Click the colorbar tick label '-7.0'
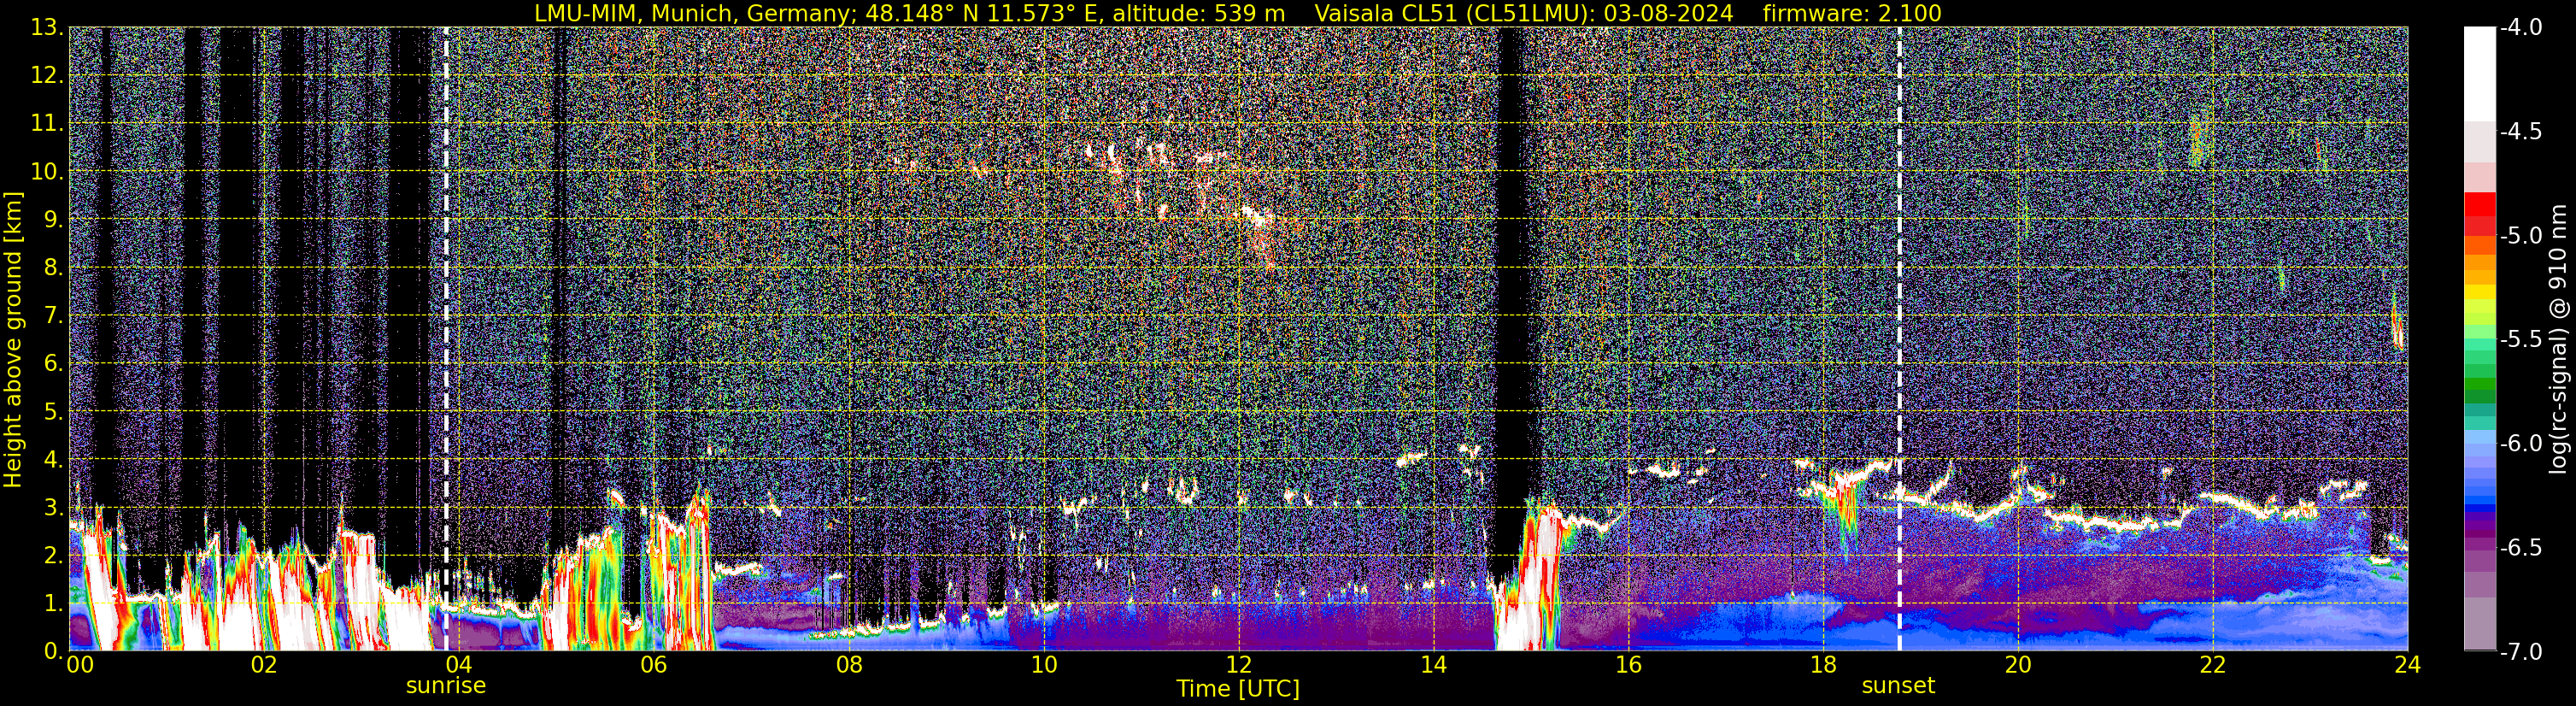The image size is (2576, 706). click(2521, 652)
